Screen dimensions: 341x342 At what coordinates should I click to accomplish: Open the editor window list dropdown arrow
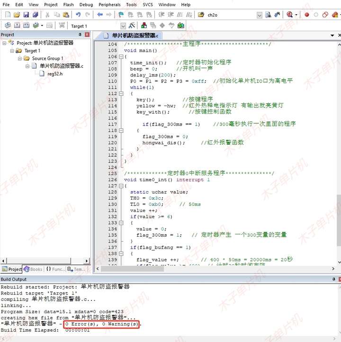(332, 35)
